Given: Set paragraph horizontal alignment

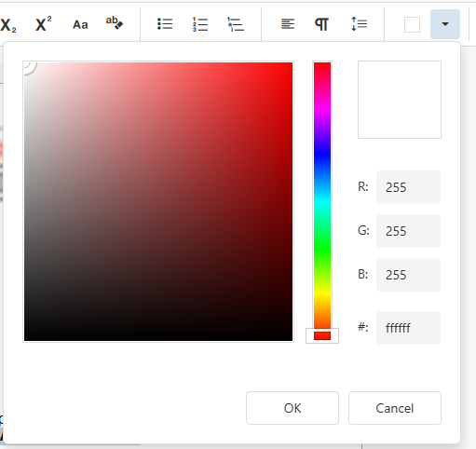Looking at the screenshot, I should [x=288, y=24].
